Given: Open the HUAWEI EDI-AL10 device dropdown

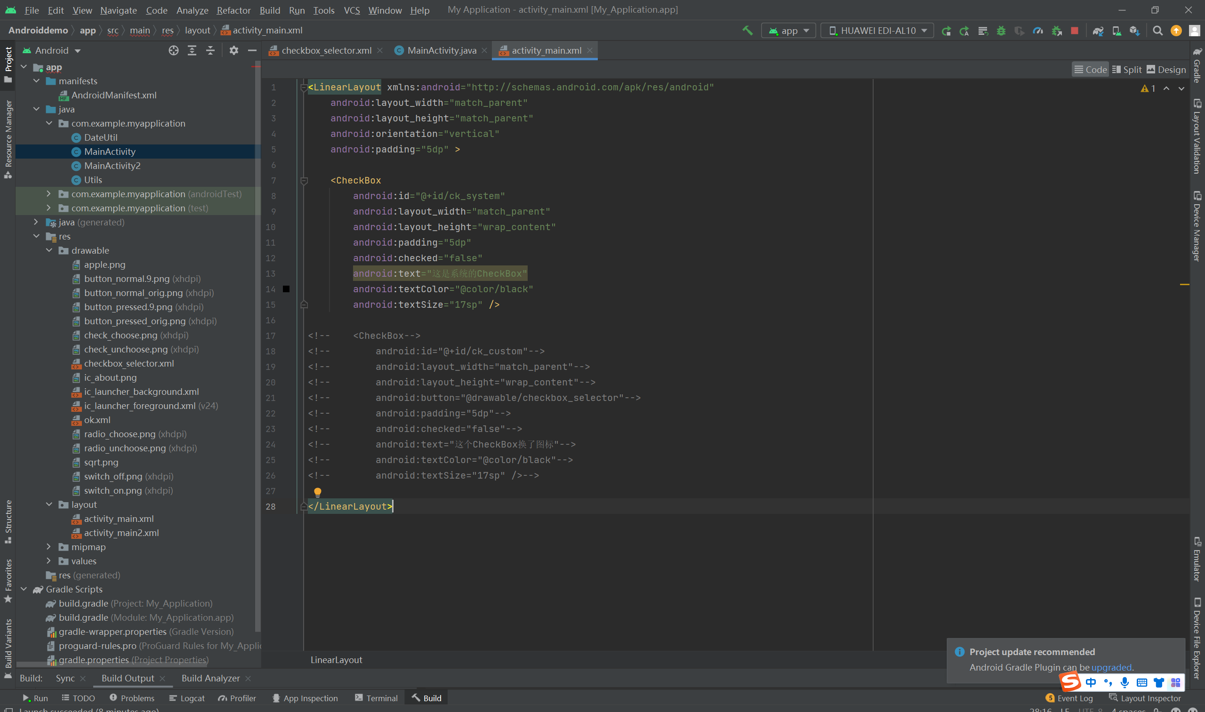Looking at the screenshot, I should [x=877, y=31].
